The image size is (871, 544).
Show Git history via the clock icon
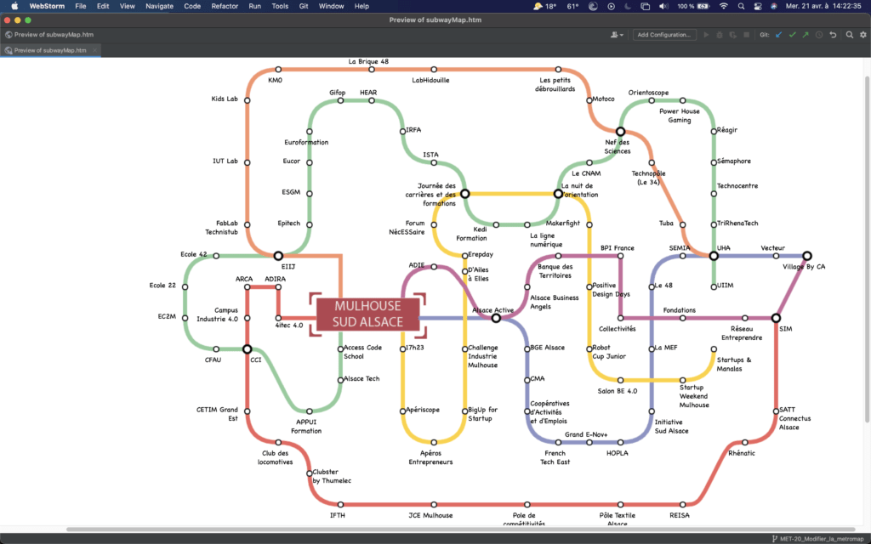[x=819, y=35]
